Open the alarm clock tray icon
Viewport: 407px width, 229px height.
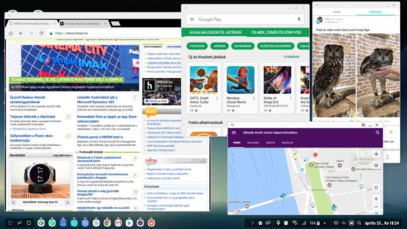286,223
